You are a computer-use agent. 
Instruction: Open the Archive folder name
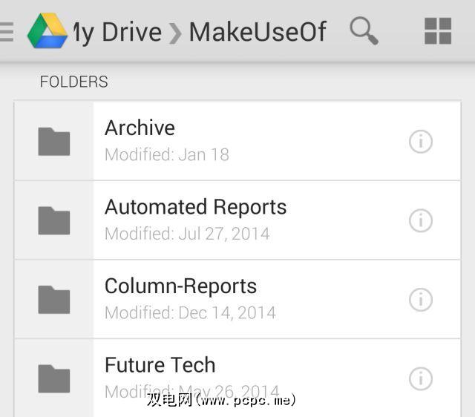[140, 128]
